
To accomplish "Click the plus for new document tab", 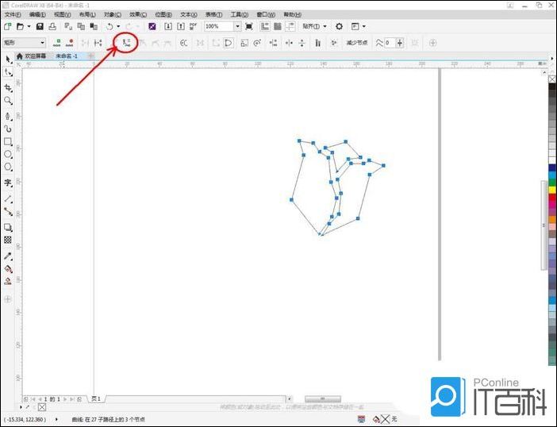I will pos(91,56).
